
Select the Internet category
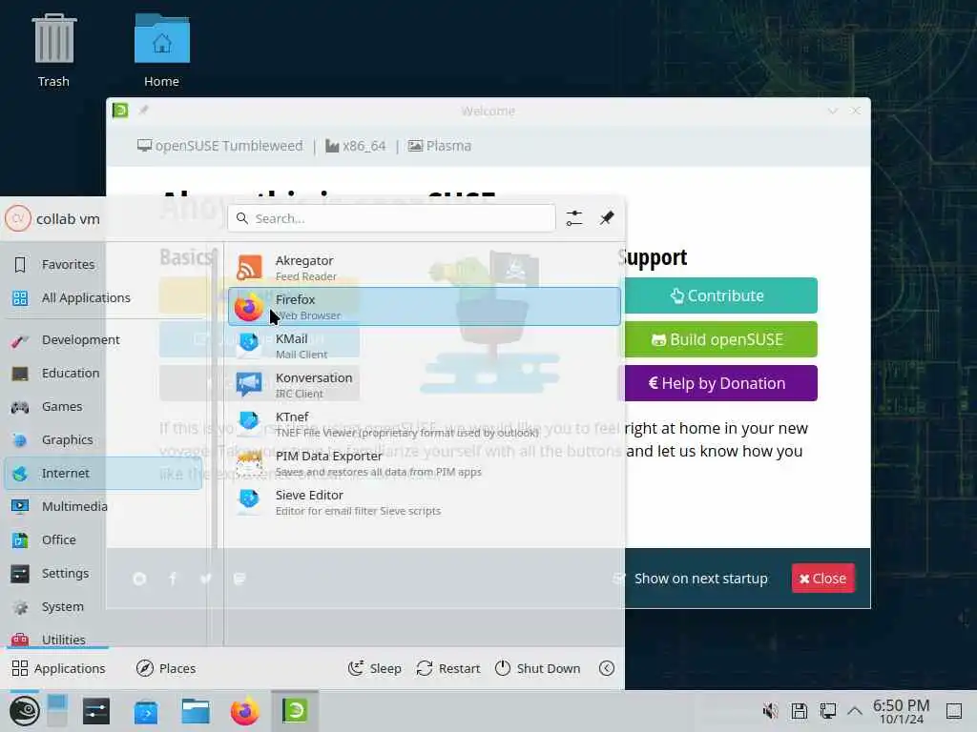(x=103, y=473)
